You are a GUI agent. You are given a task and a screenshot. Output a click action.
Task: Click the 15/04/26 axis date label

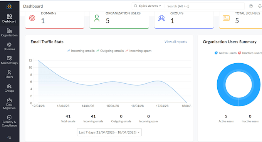click(x=113, y=106)
